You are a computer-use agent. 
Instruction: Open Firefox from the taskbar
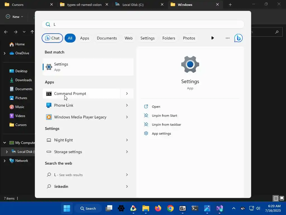click(x=158, y=208)
